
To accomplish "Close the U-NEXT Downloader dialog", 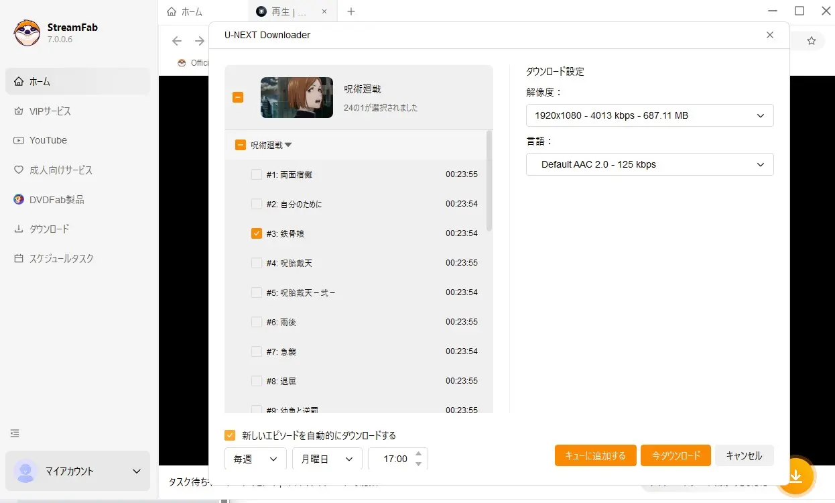I will coord(770,35).
